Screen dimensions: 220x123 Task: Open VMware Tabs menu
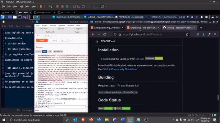click(x=27, y=6)
